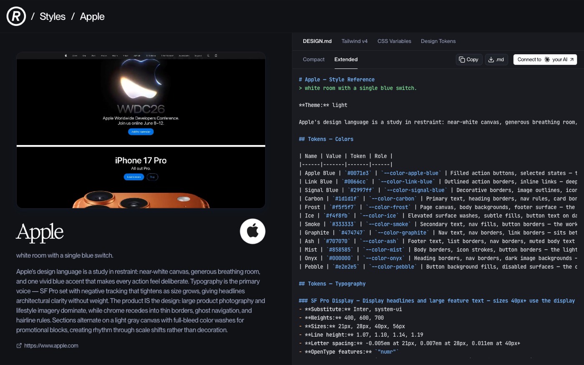Click the hex value #f5f5f7
The image size is (584, 365).
pyautogui.click(x=343, y=207)
